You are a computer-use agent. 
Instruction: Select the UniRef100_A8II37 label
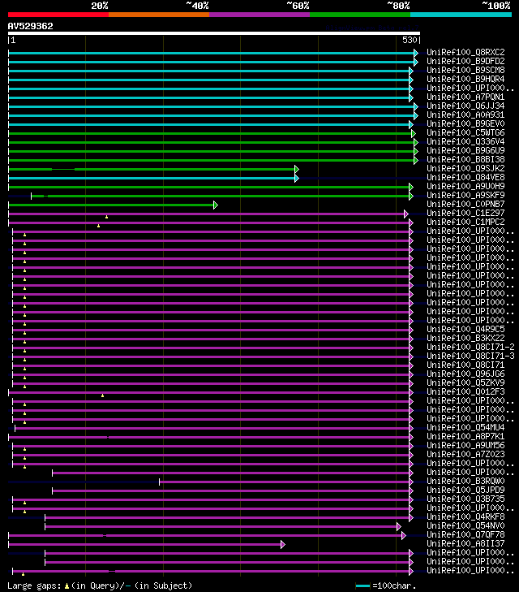(465, 543)
